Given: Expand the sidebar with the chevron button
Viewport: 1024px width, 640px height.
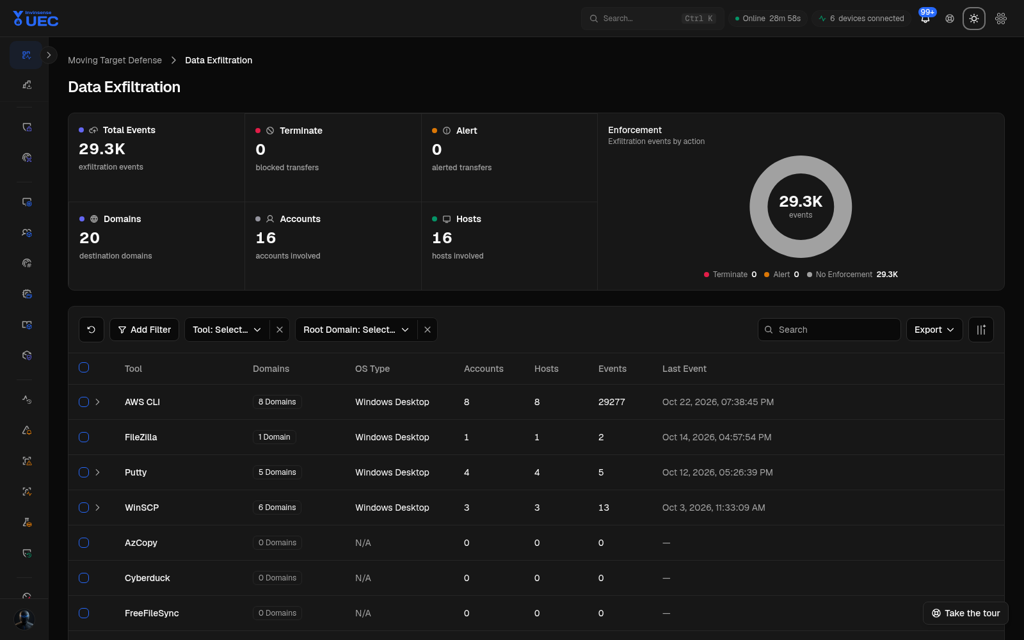Looking at the screenshot, I should point(49,55).
